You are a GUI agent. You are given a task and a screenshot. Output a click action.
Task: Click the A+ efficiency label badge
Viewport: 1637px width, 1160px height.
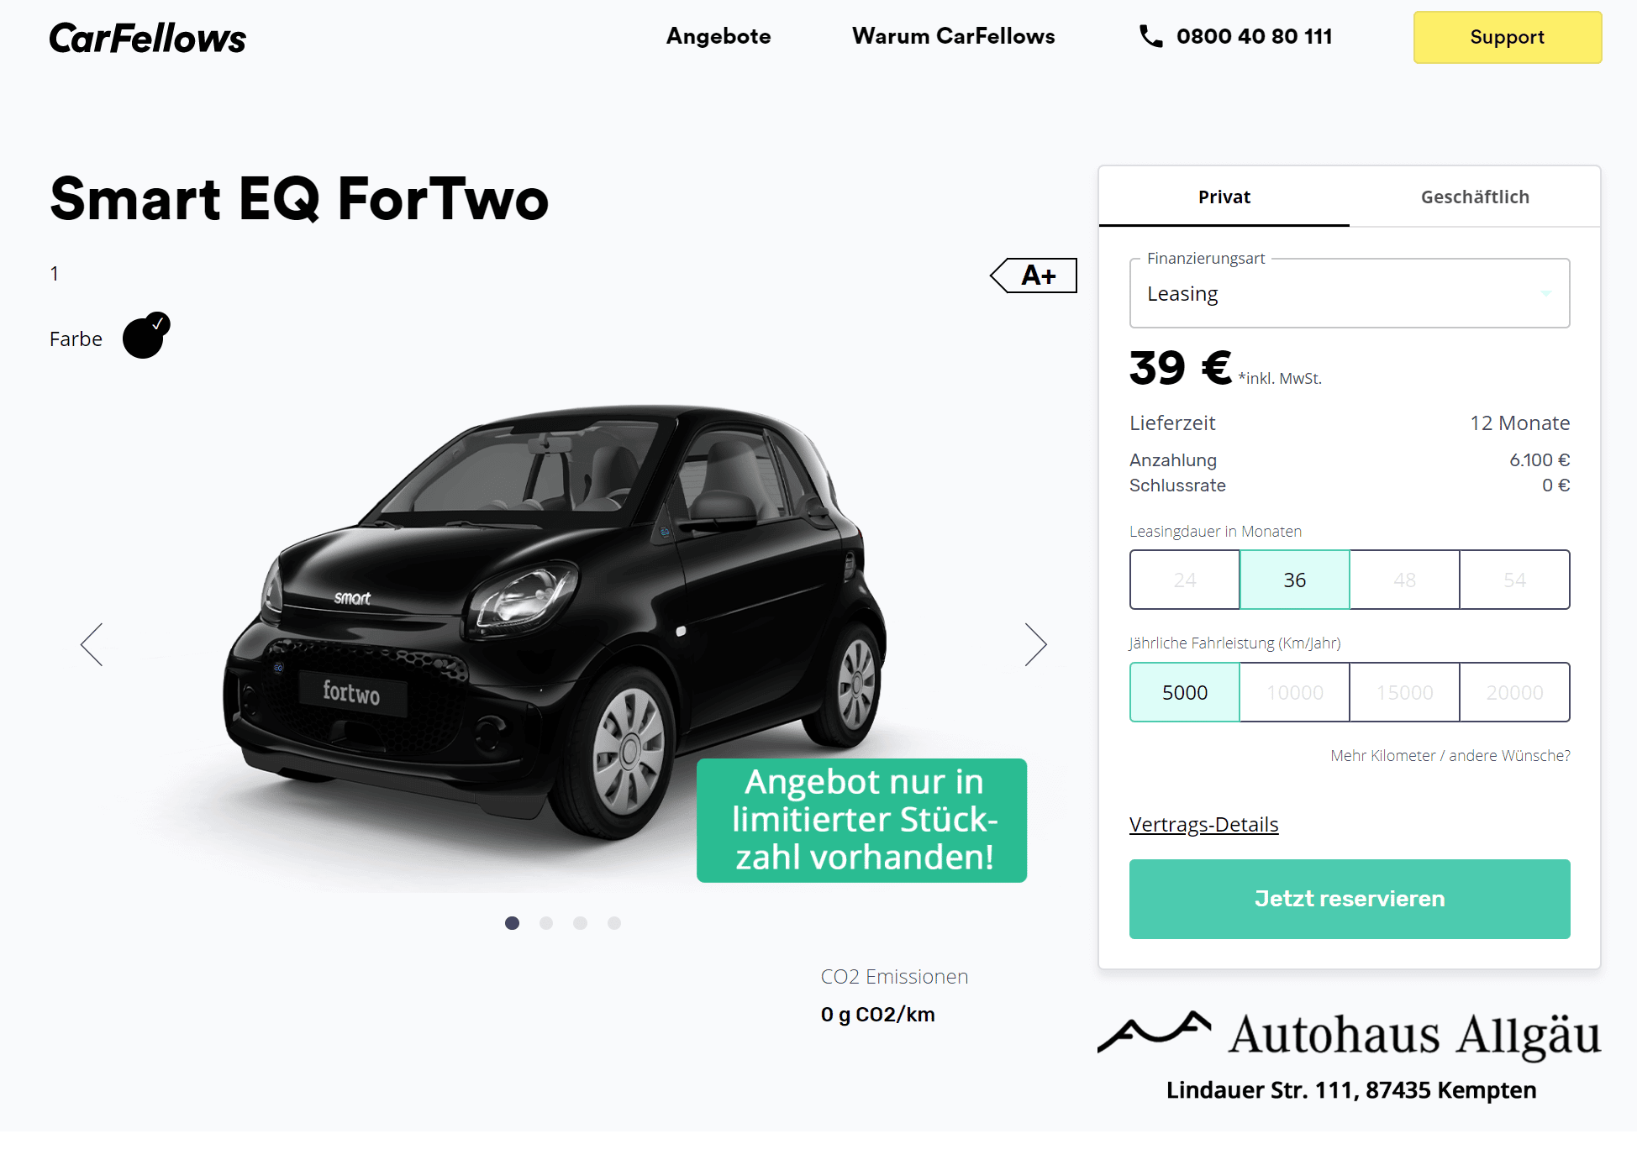pos(1034,276)
